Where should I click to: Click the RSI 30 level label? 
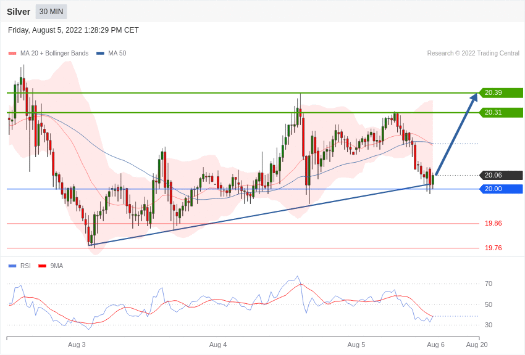489,325
